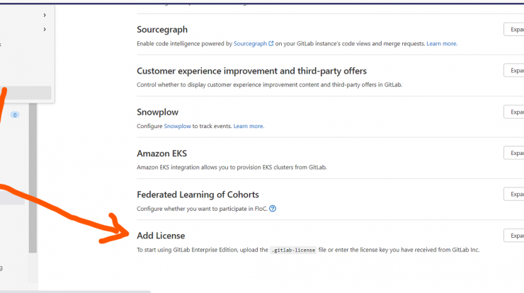
Task: Expand the Snowplow settings section
Action: click(514, 112)
